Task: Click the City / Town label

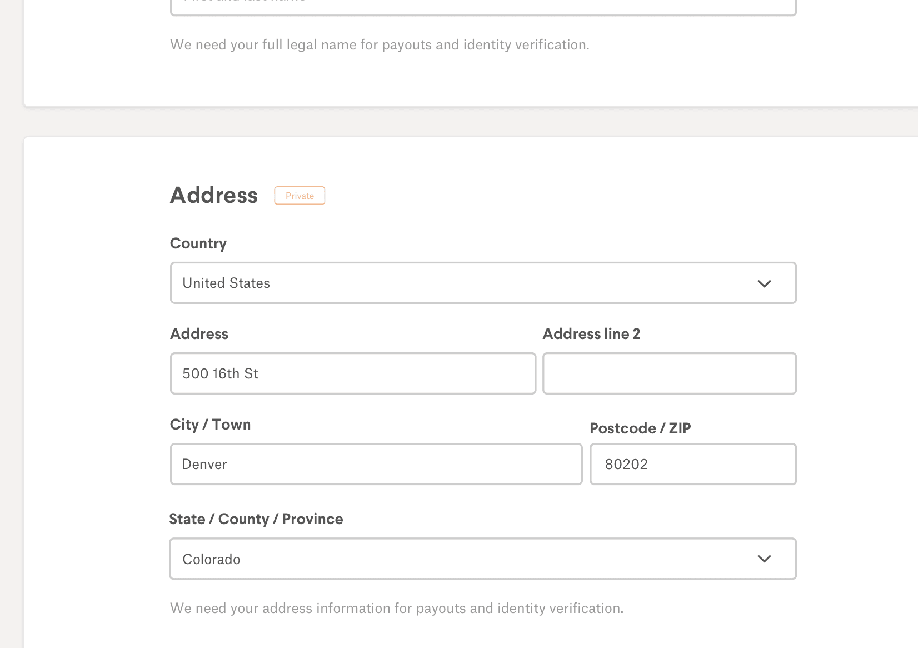Action: [x=210, y=424]
